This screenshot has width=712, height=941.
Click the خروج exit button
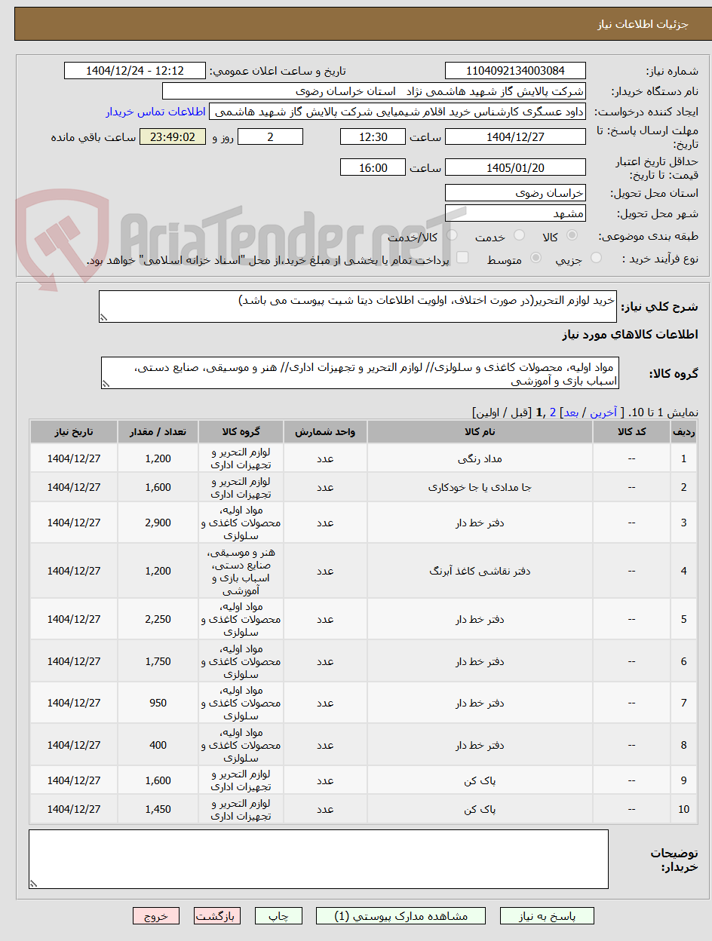(x=156, y=916)
